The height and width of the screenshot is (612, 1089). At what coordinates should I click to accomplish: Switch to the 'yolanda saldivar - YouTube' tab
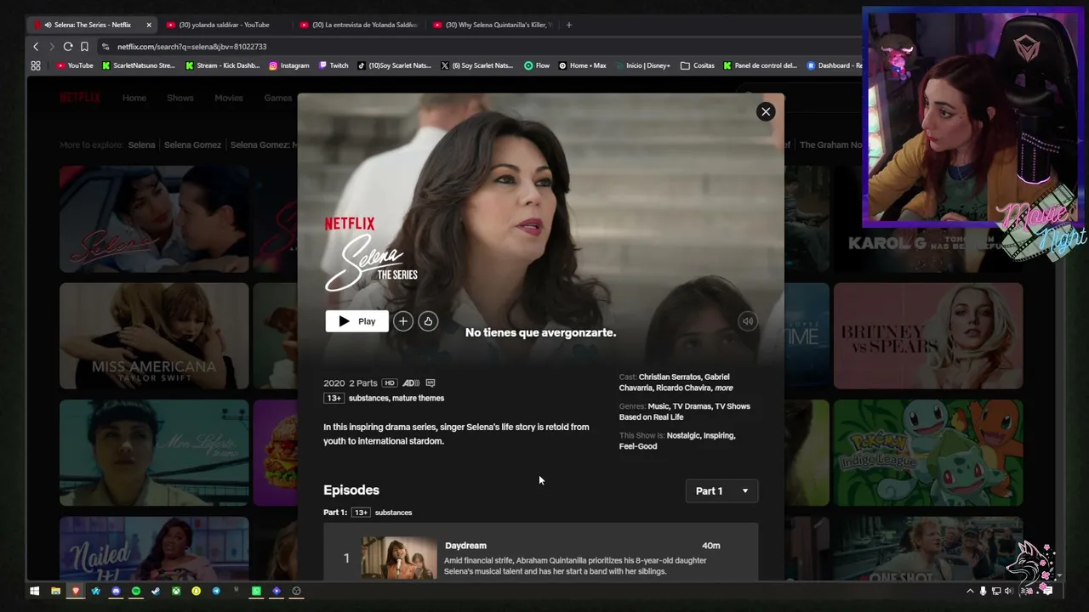[225, 25]
